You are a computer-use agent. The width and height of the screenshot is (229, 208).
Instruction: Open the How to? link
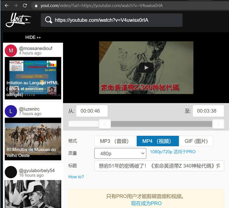[76, 177]
